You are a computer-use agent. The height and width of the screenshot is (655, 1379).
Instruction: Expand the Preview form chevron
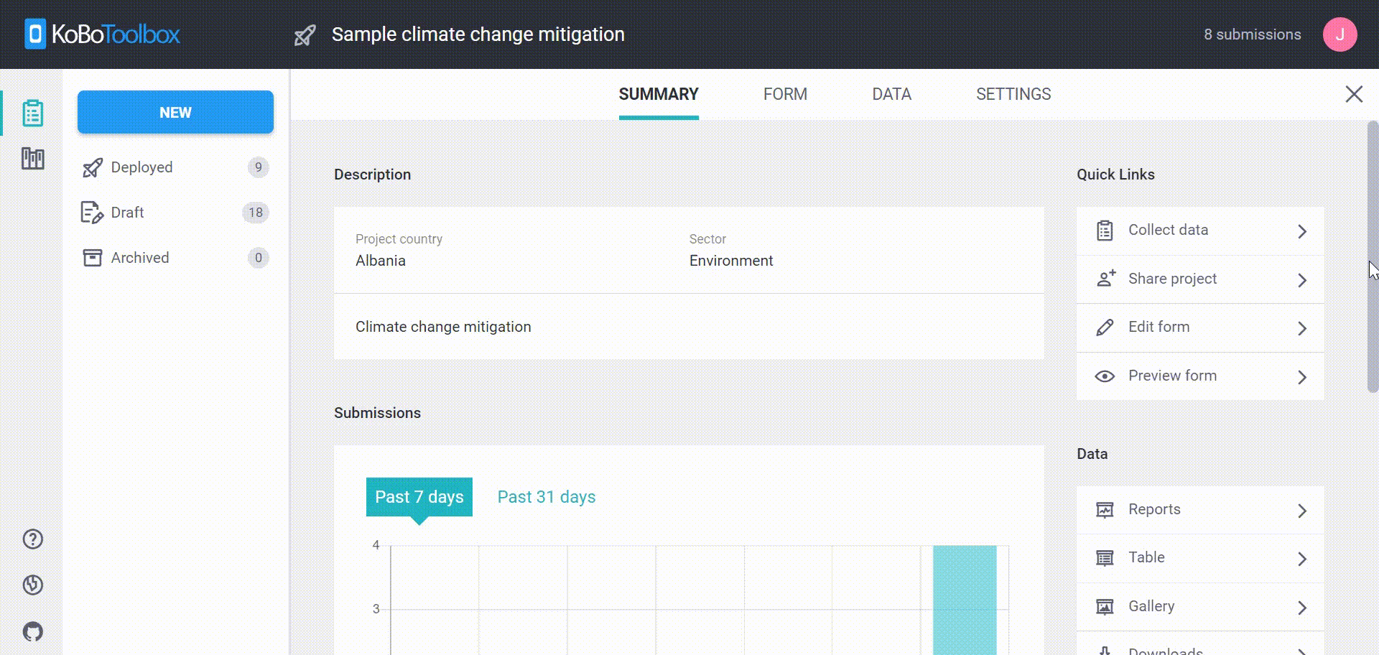coord(1302,377)
